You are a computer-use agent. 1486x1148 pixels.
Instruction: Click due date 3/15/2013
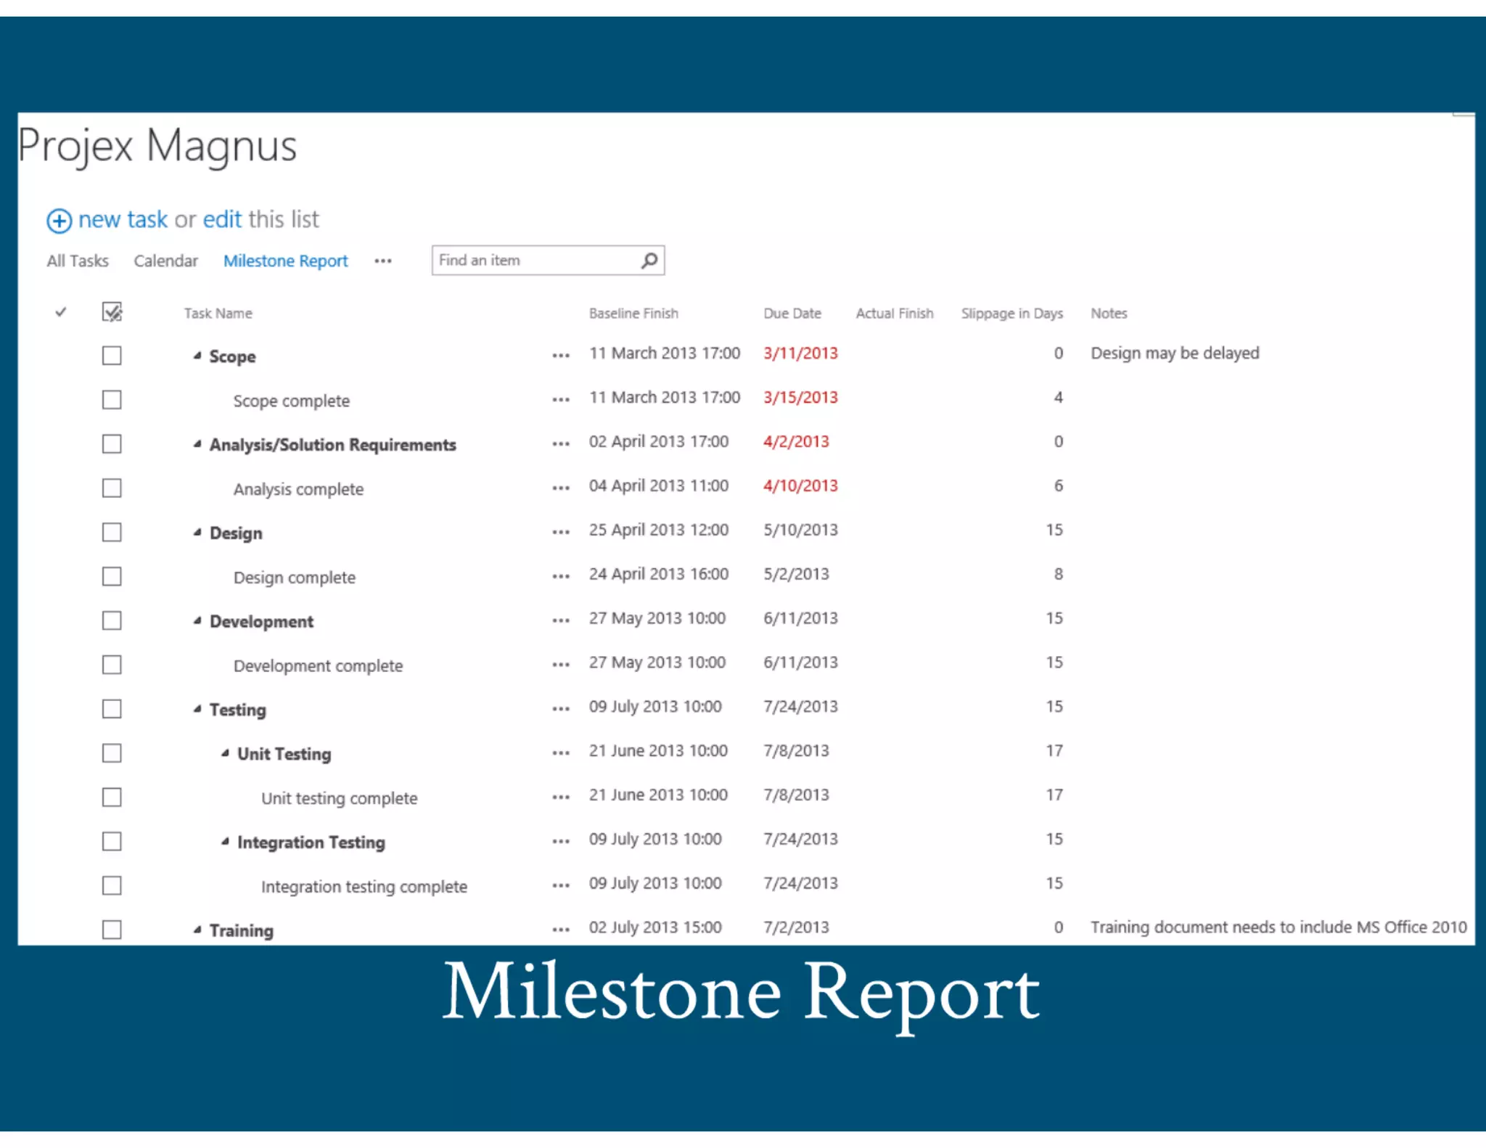pos(800,398)
